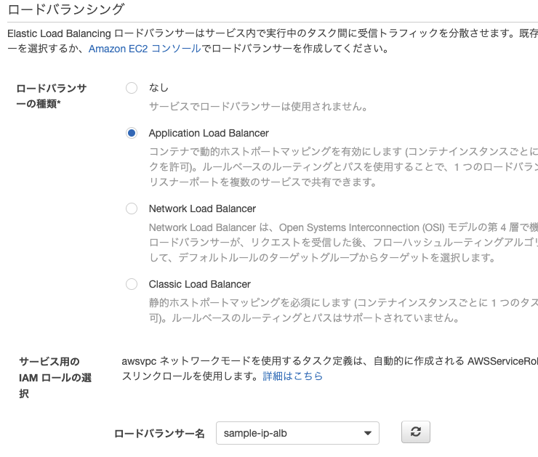Click the Application Load Balancer label text
The image size is (538, 457).
point(209,133)
